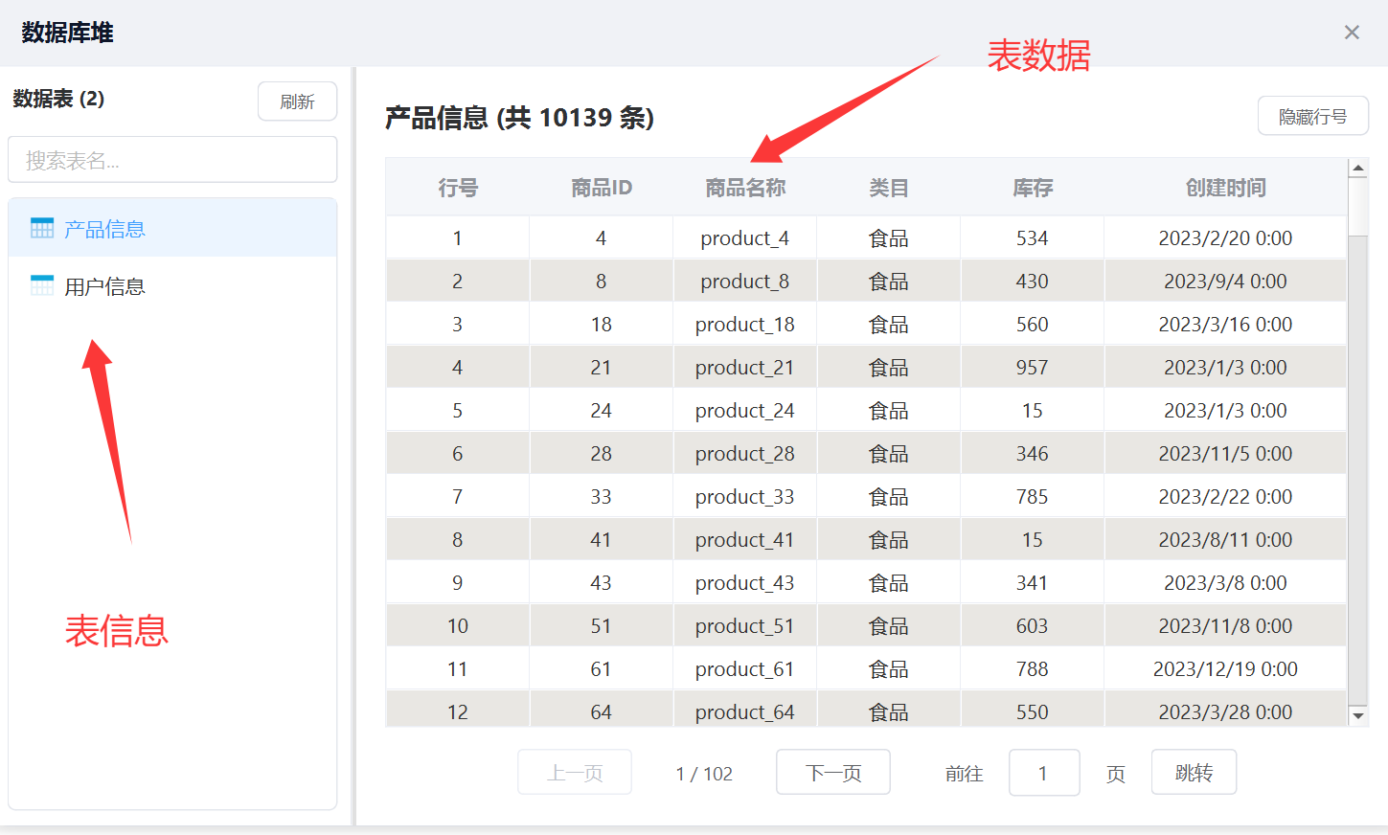Screen dimensions: 1388x835
Task: Click the vertical scrollbar track
Action: click(1357, 479)
